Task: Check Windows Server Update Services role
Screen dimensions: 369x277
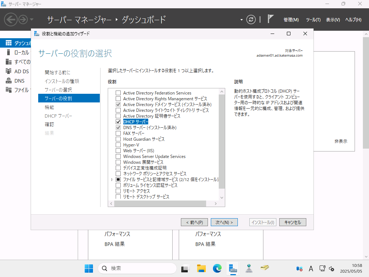Action: [118, 157]
